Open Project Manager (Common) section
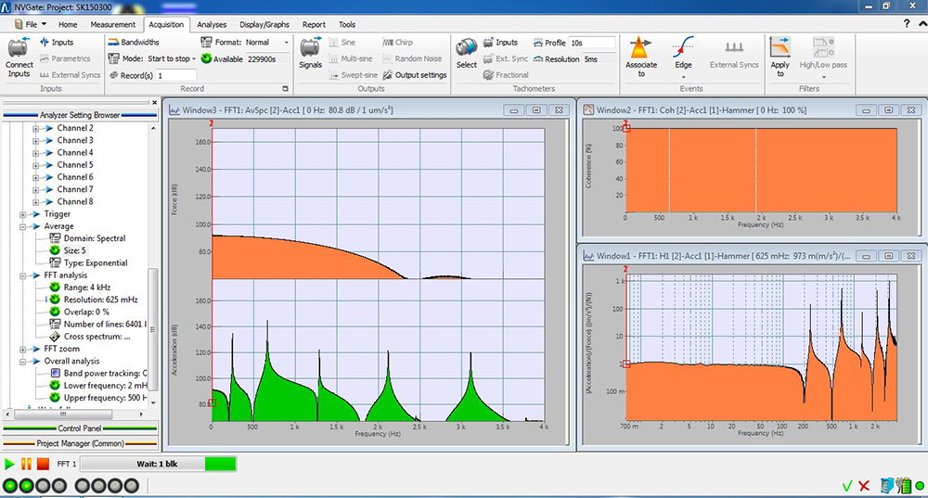Screen dimensions: 928x498 pyautogui.click(x=80, y=443)
